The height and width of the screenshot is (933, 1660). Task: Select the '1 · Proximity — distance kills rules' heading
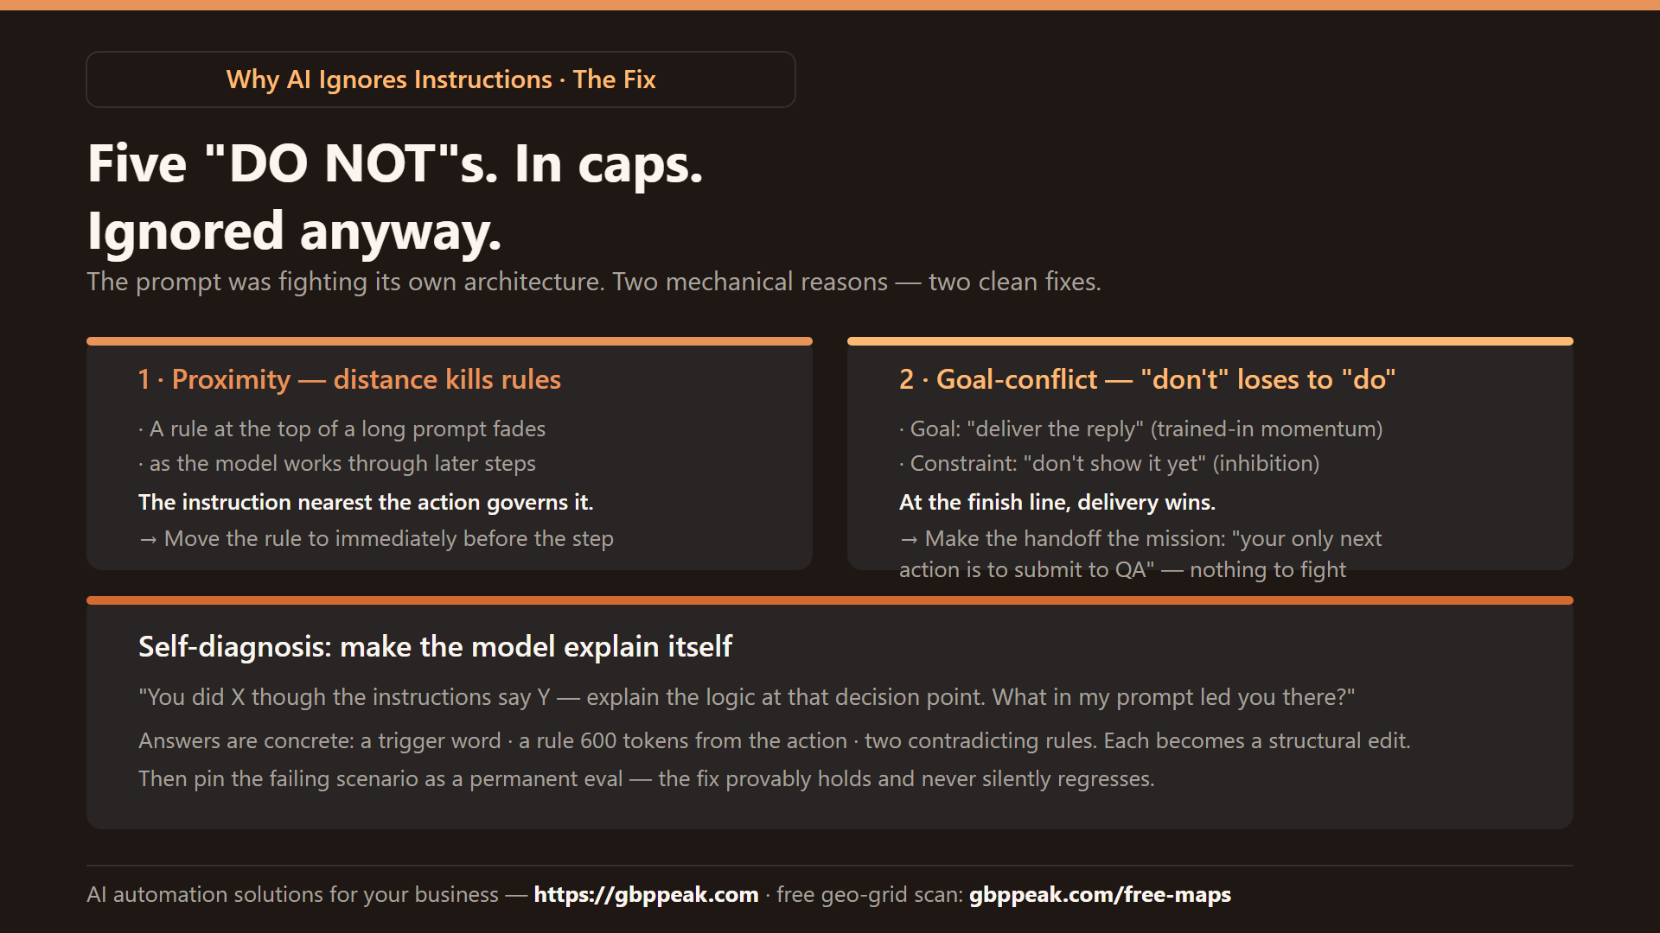coord(349,379)
